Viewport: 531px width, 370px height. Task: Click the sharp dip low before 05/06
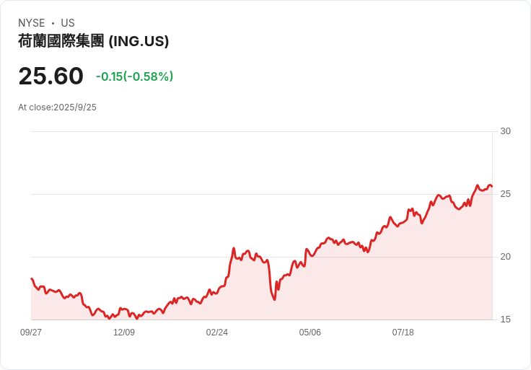pos(275,299)
